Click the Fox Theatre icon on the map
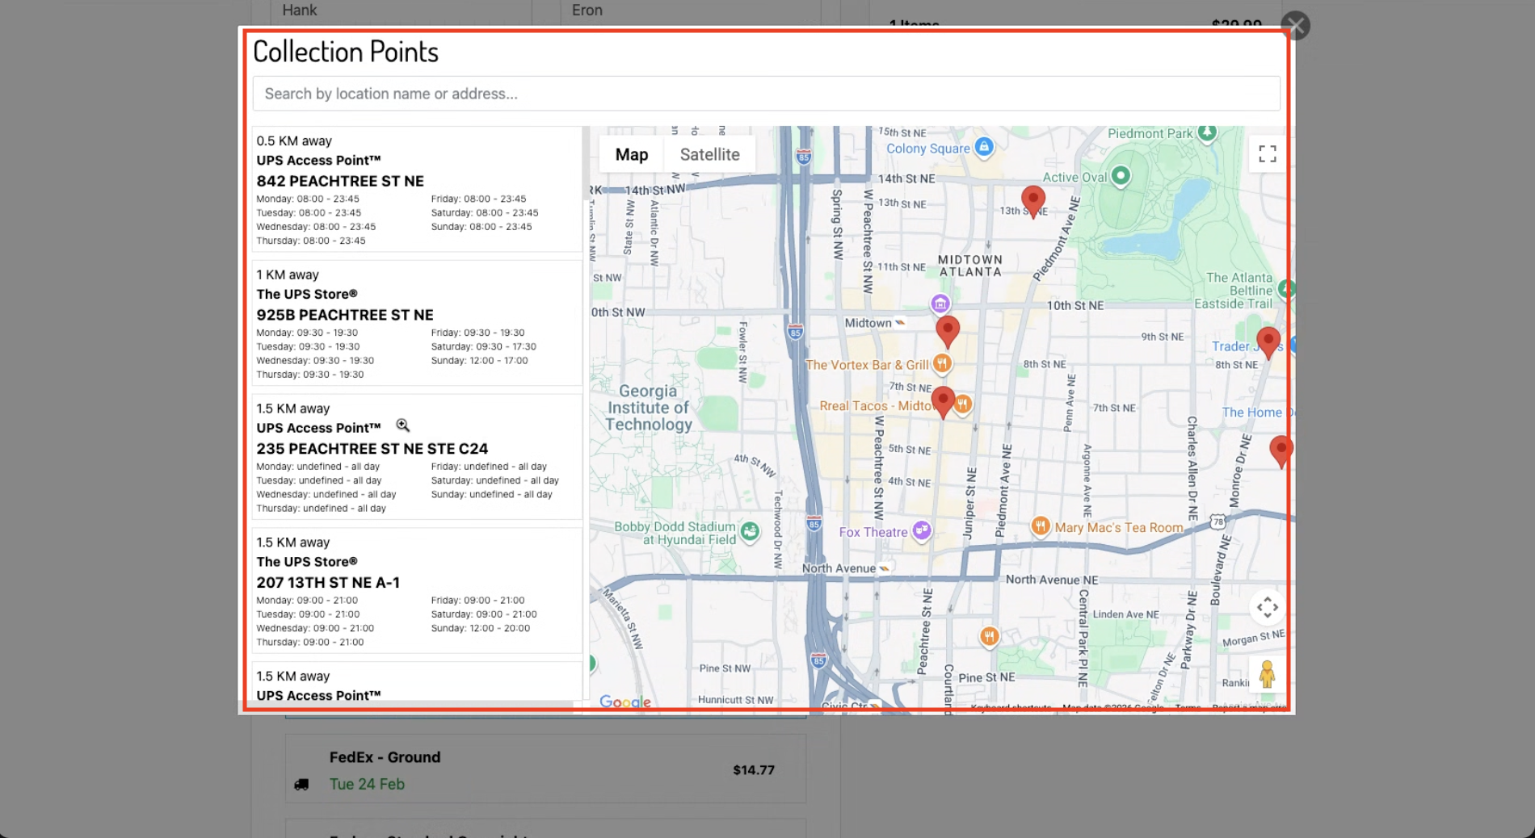The image size is (1535, 838). [x=922, y=530]
